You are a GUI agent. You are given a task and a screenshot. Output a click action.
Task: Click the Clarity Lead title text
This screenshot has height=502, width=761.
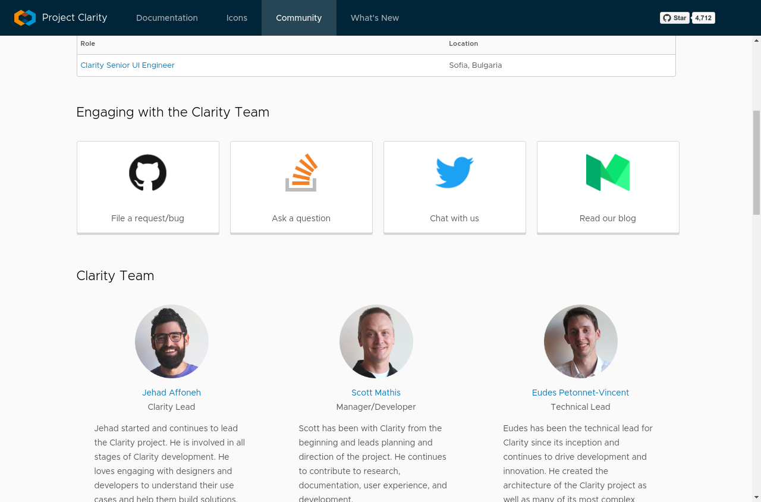coord(171,407)
